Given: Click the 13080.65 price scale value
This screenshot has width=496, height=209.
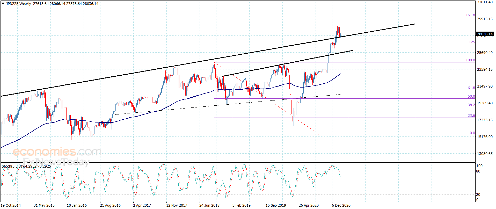Looking at the screenshot, I should 485,154.
